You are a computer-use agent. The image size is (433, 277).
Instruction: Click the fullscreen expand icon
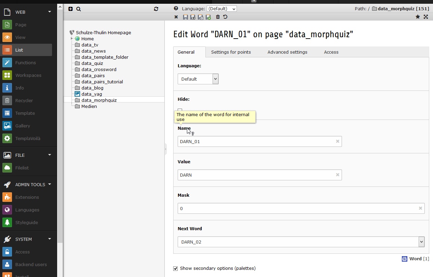(x=426, y=17)
